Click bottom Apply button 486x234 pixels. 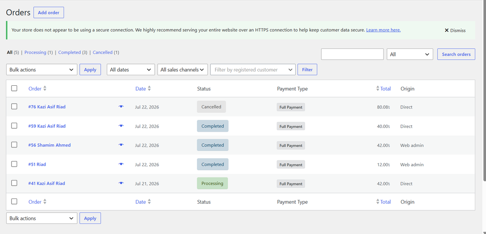point(90,218)
